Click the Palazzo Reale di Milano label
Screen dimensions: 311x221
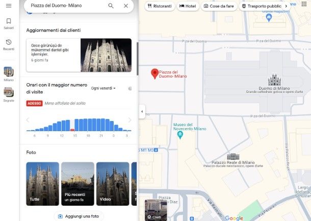(x=233, y=162)
